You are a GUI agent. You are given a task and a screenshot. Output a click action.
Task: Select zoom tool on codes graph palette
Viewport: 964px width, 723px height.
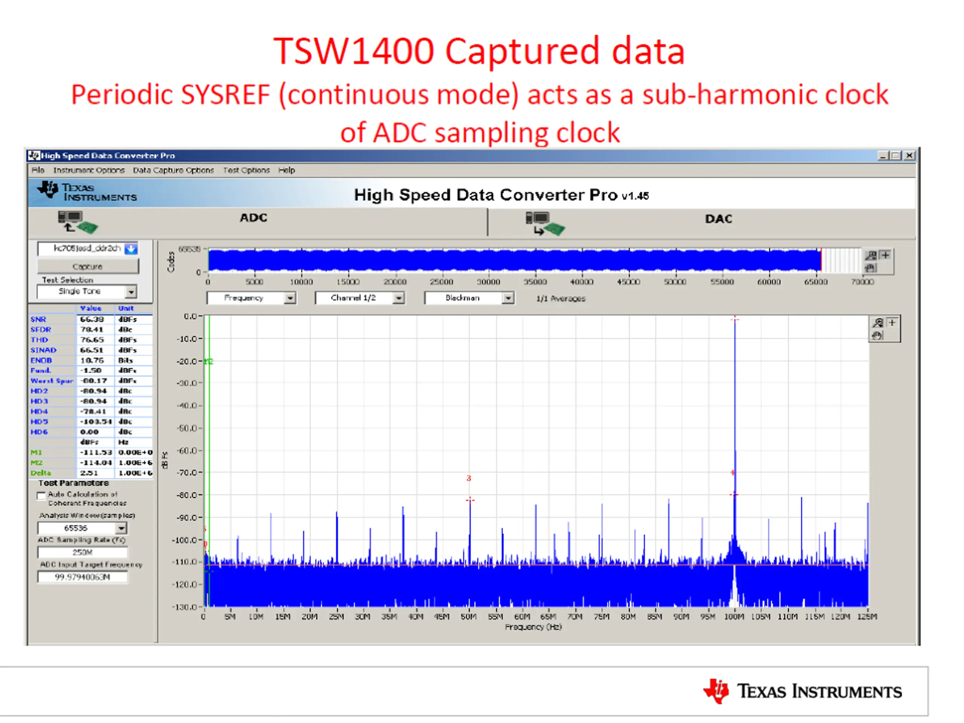click(871, 256)
